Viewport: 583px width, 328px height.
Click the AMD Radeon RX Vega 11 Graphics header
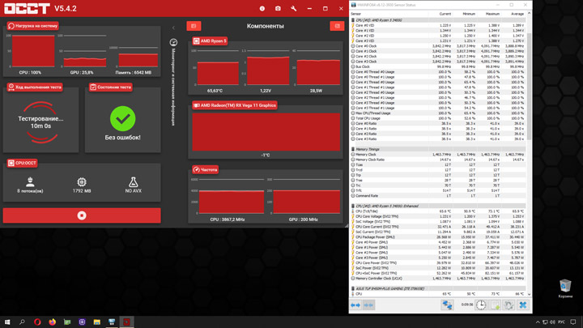[235, 105]
